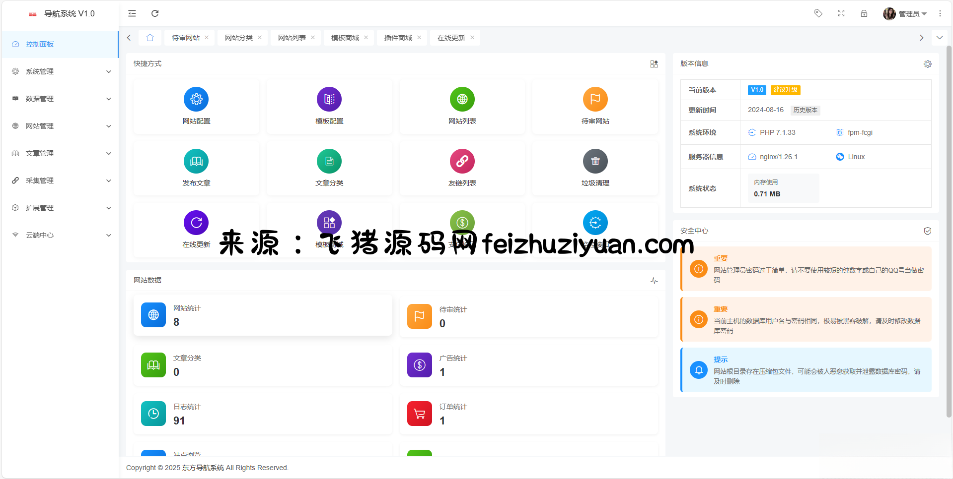Open the 友链列表 link shortcut icon
Screen dimensions: 953x479
[462, 161]
